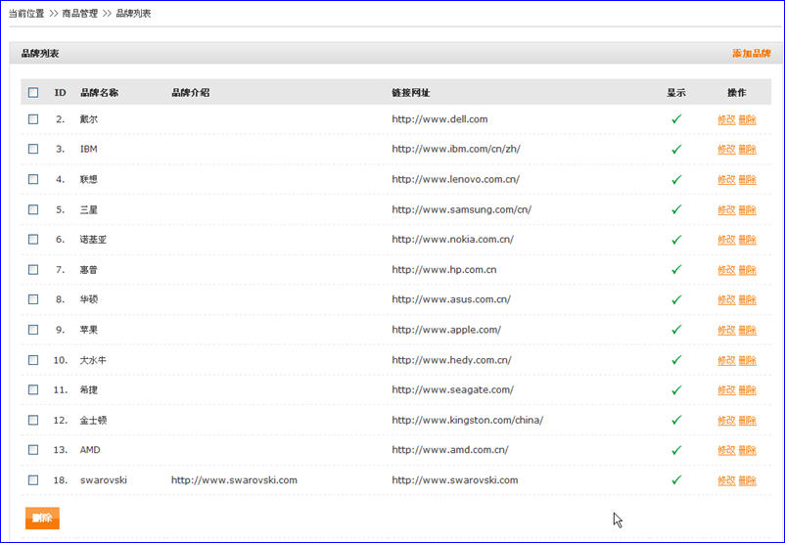Check the box for 华硕 row

click(x=33, y=299)
